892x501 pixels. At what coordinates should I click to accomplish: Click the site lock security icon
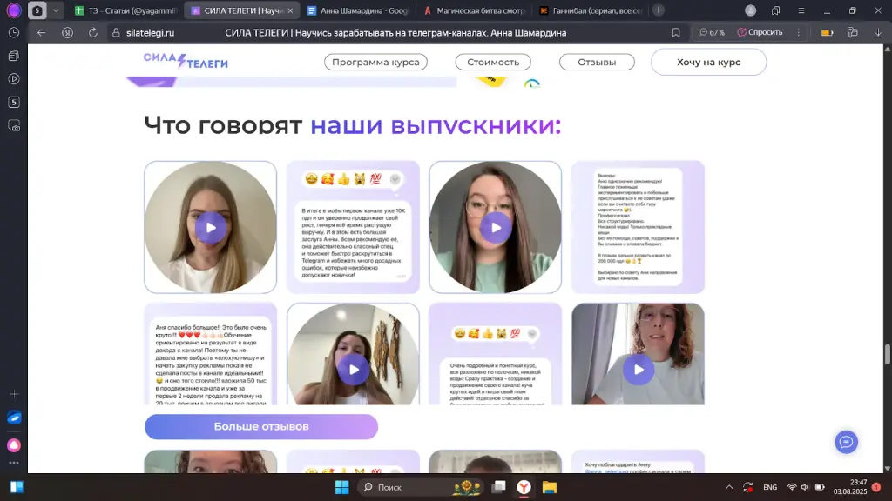pyautogui.click(x=116, y=33)
